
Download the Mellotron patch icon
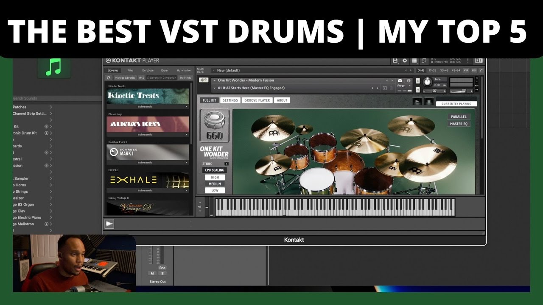coord(47,224)
